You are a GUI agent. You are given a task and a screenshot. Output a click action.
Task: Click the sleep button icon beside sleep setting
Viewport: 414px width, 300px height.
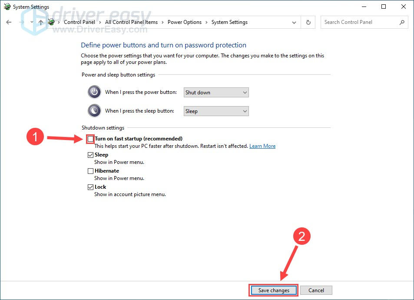[94, 110]
